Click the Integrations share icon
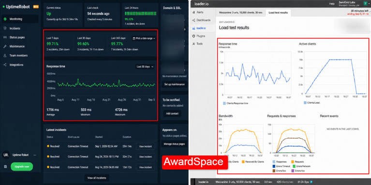The width and height of the screenshot is (371, 185). coord(5,65)
